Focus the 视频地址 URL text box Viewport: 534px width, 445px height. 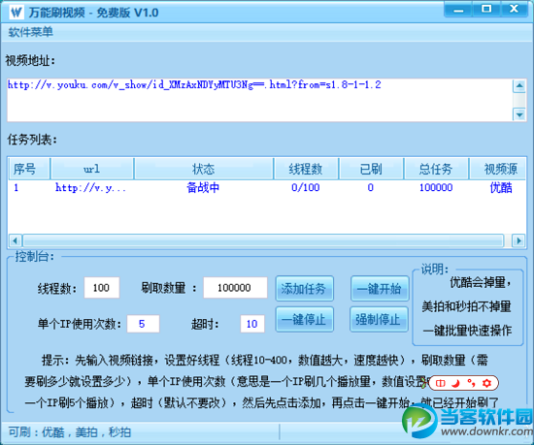(x=259, y=100)
